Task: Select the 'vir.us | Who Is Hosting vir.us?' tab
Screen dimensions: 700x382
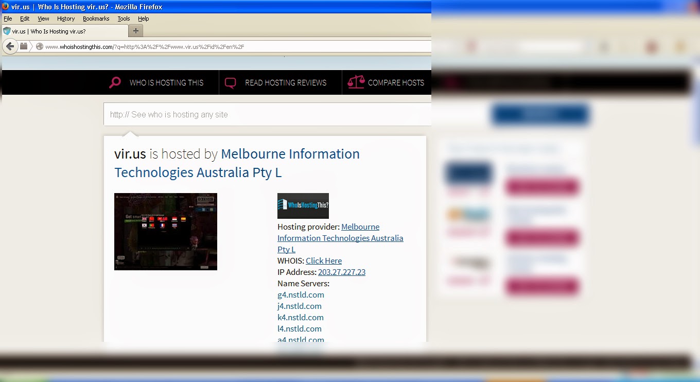Action: click(x=65, y=31)
